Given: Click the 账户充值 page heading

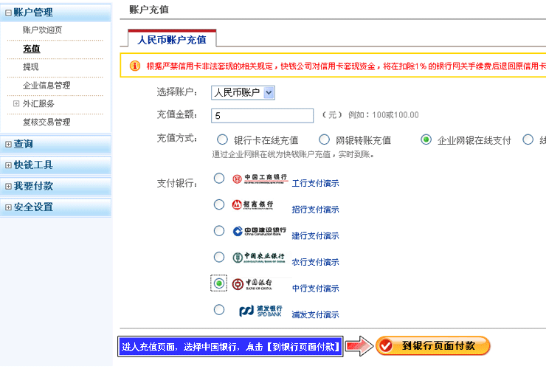Looking at the screenshot, I should coord(149,10).
